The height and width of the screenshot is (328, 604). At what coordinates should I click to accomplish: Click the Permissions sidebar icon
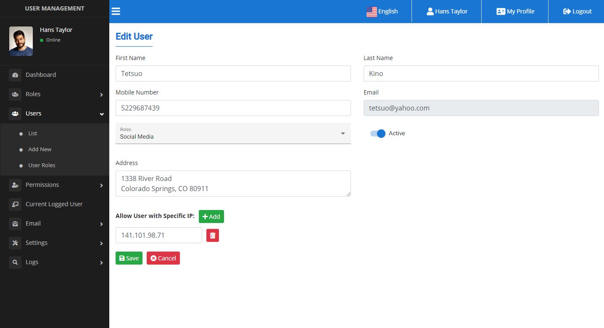[x=15, y=185]
